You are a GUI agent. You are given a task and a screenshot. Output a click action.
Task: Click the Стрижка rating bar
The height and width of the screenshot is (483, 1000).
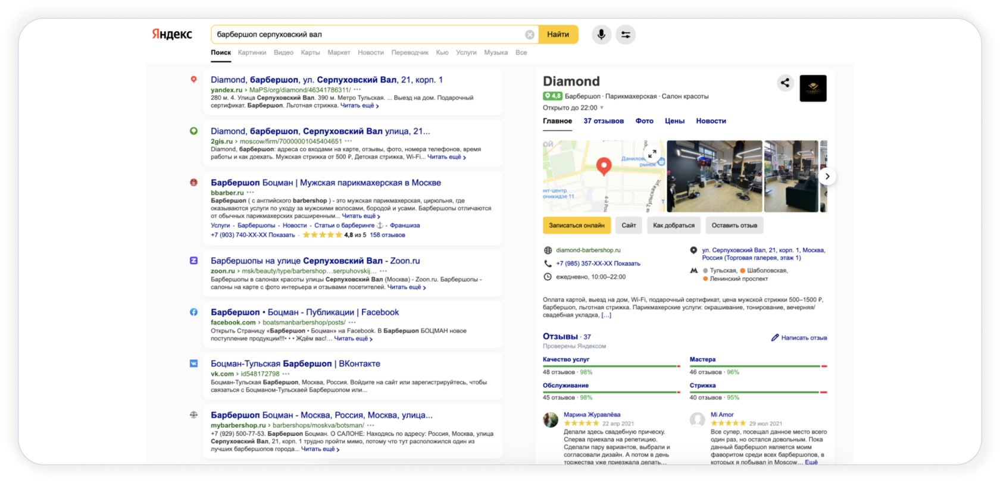tap(758, 391)
